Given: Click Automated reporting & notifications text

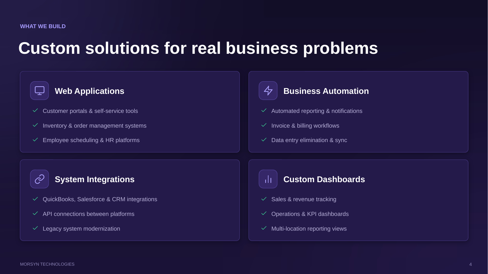Looking at the screenshot, I should 317,111.
